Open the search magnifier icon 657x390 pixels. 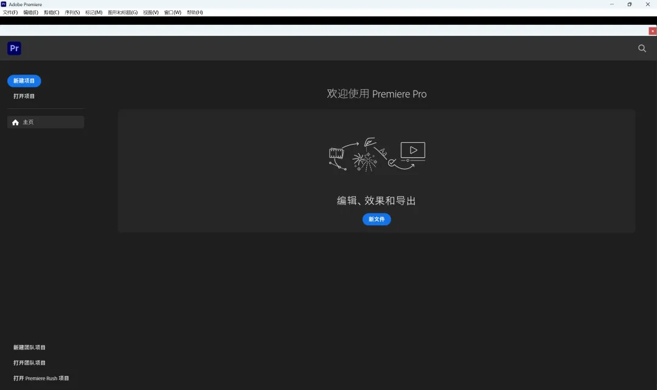tap(642, 48)
